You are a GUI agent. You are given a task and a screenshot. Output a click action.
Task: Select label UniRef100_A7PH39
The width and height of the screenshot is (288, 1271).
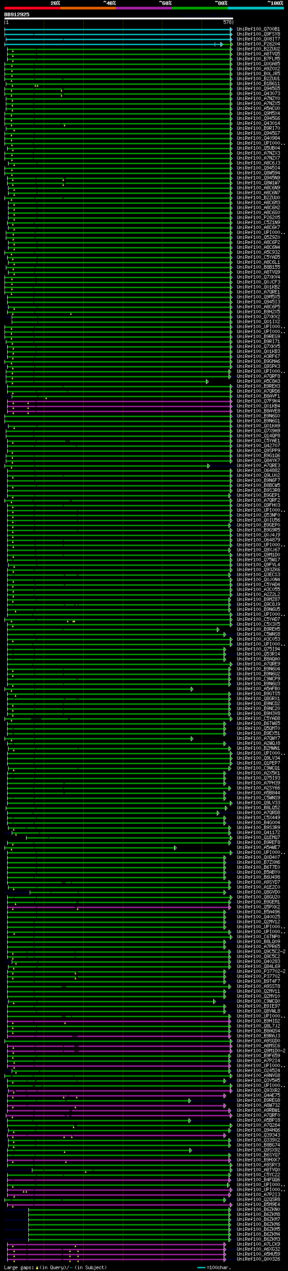[258, 784]
